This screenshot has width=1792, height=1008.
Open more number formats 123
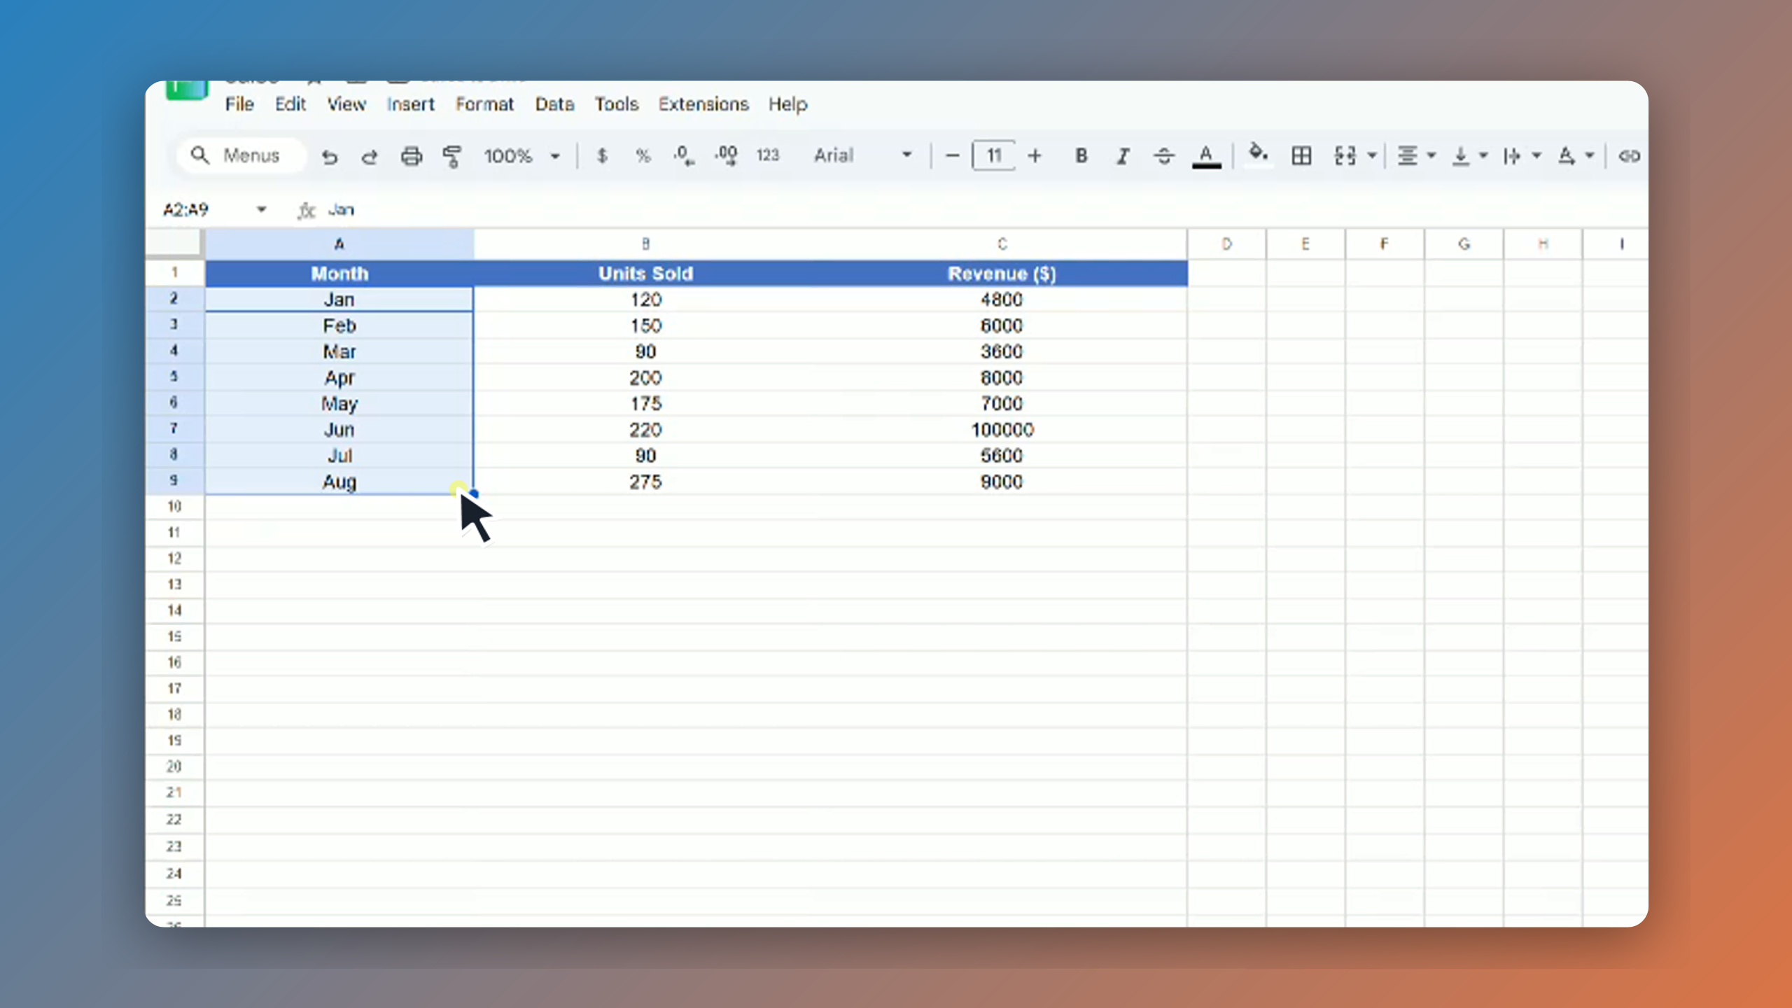click(x=767, y=155)
